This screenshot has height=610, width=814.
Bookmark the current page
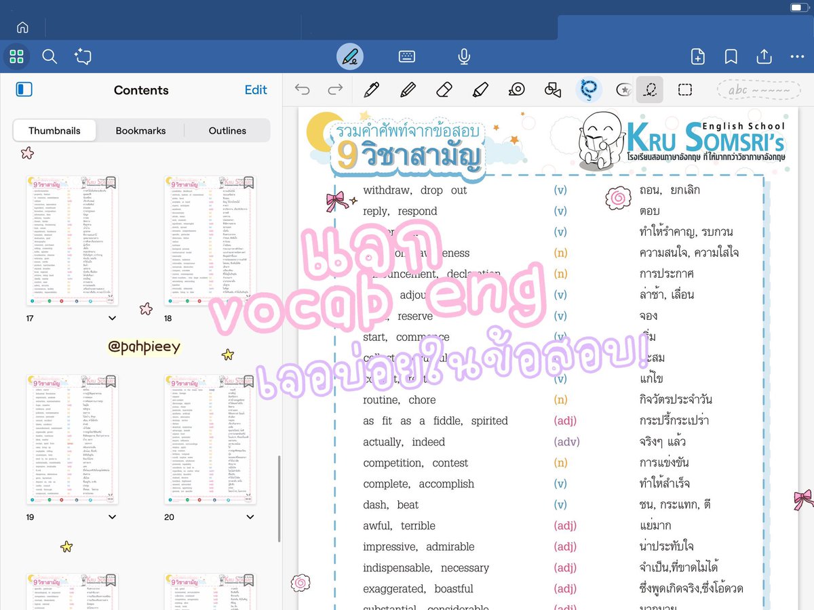pyautogui.click(x=731, y=57)
